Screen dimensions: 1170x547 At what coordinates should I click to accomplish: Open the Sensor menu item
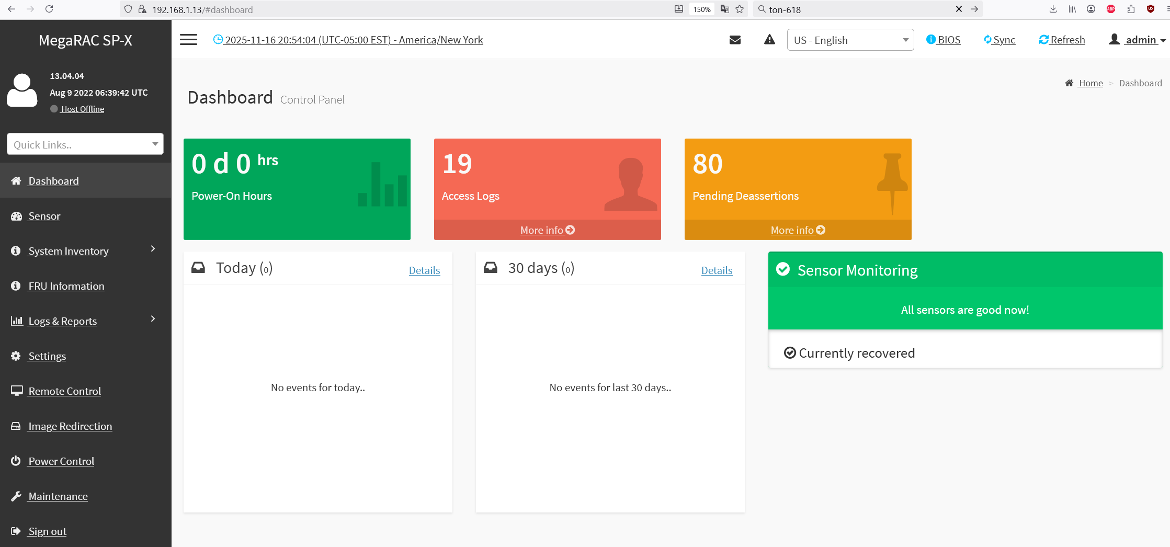44,216
